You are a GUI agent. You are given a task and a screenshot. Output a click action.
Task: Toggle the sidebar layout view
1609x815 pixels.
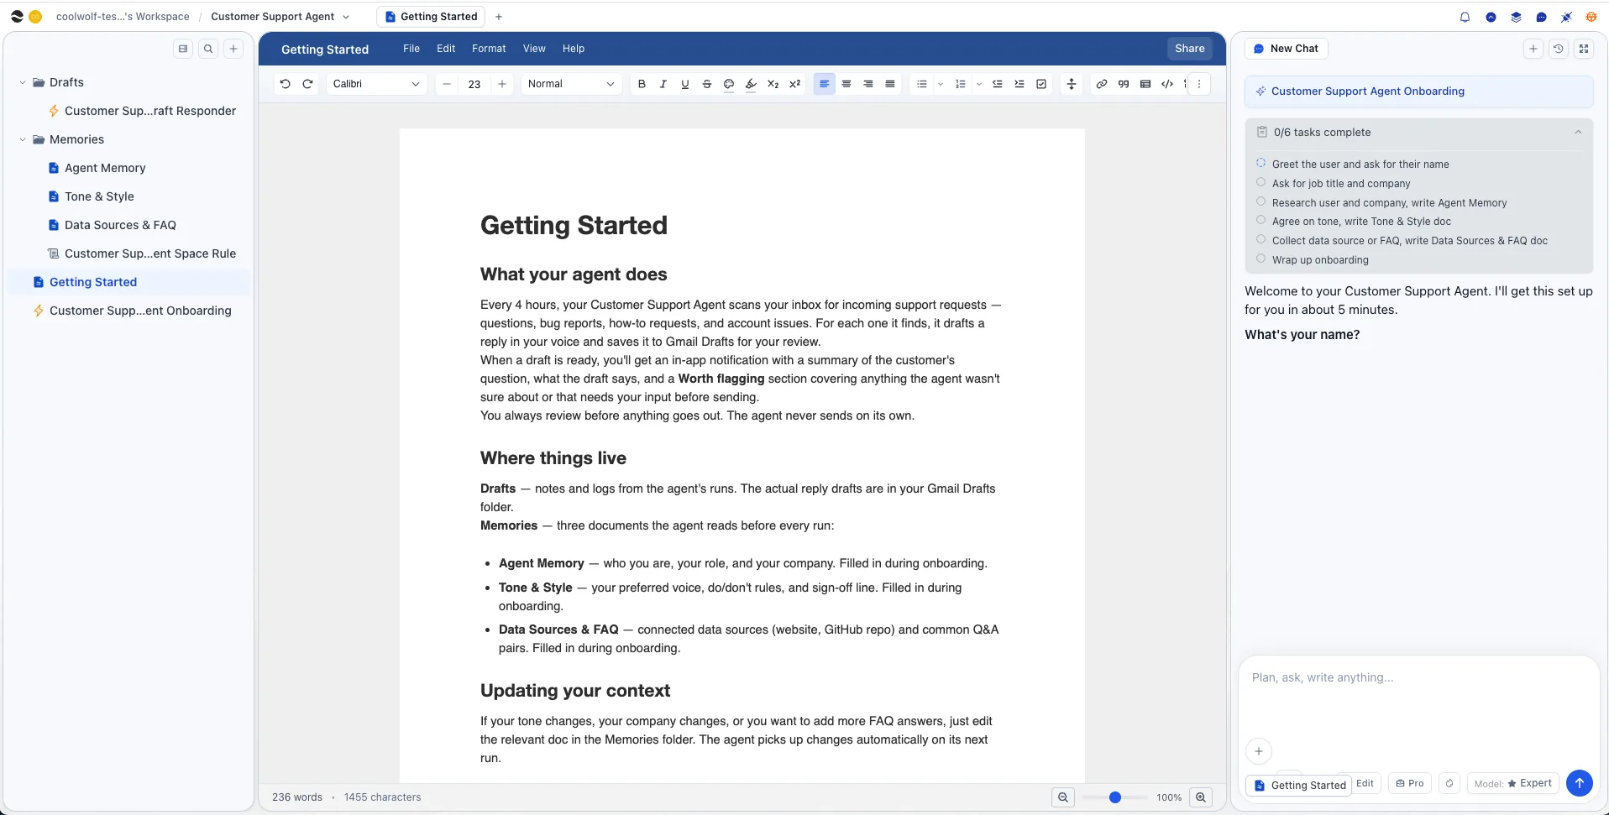pyautogui.click(x=183, y=49)
